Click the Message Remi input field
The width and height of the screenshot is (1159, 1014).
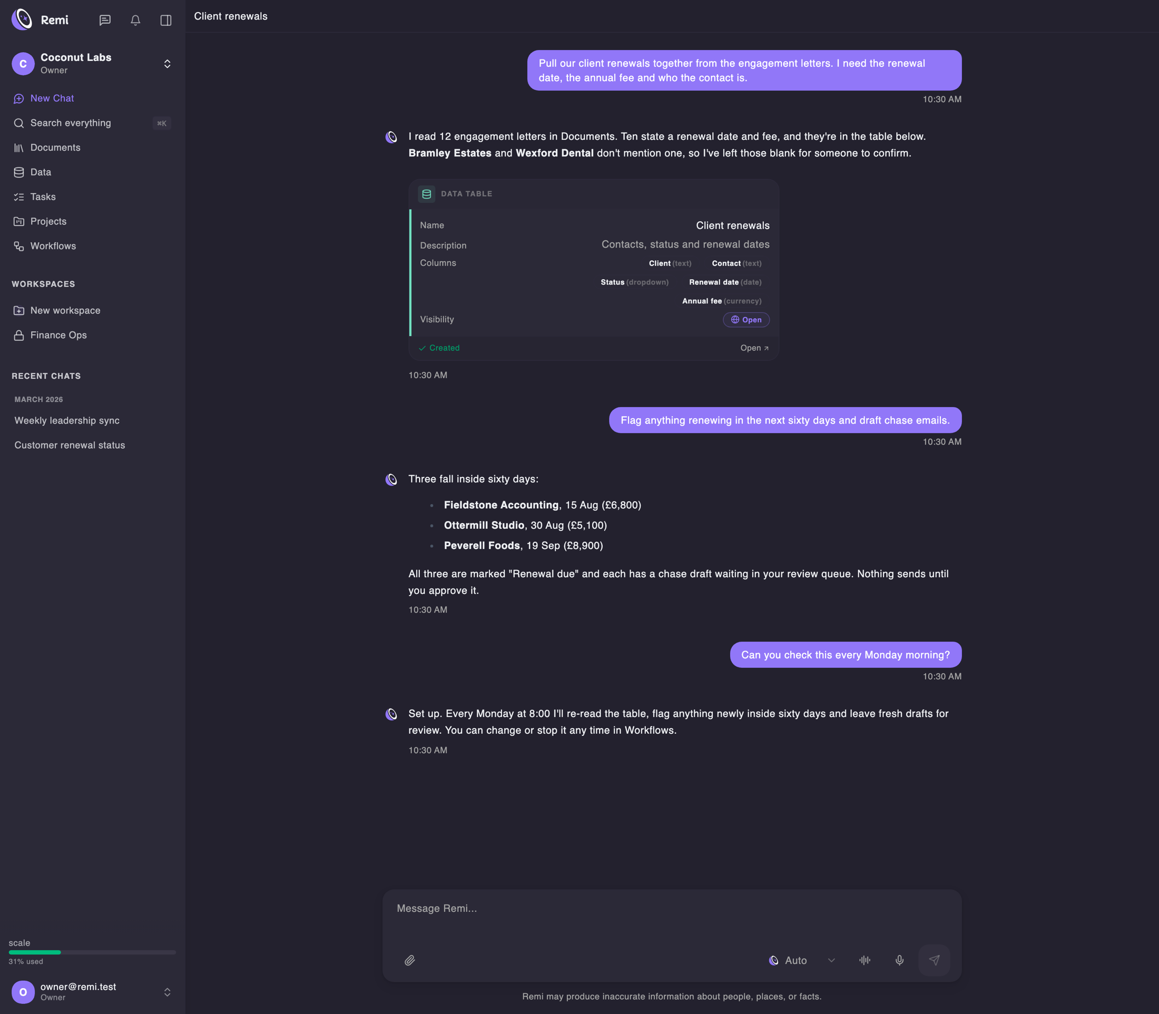click(672, 917)
